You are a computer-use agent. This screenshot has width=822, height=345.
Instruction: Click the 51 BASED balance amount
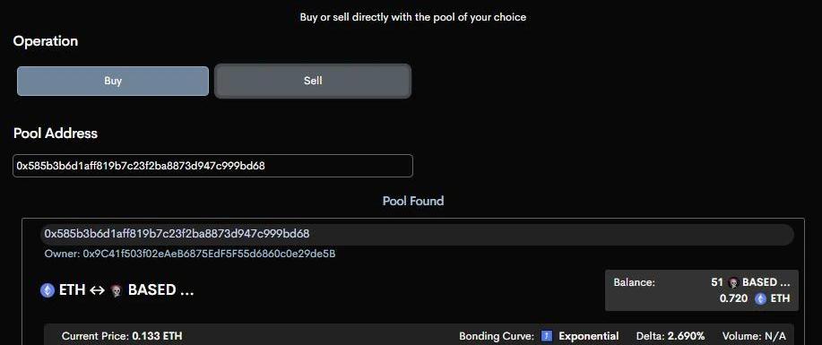750,282
